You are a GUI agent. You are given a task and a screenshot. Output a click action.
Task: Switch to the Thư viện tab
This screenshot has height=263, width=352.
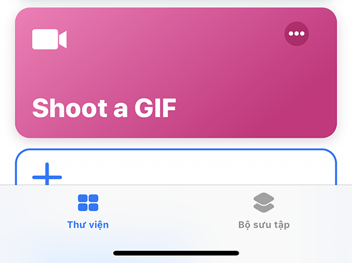click(88, 211)
